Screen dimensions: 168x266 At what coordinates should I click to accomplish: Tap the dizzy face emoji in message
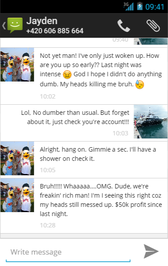click(67, 74)
